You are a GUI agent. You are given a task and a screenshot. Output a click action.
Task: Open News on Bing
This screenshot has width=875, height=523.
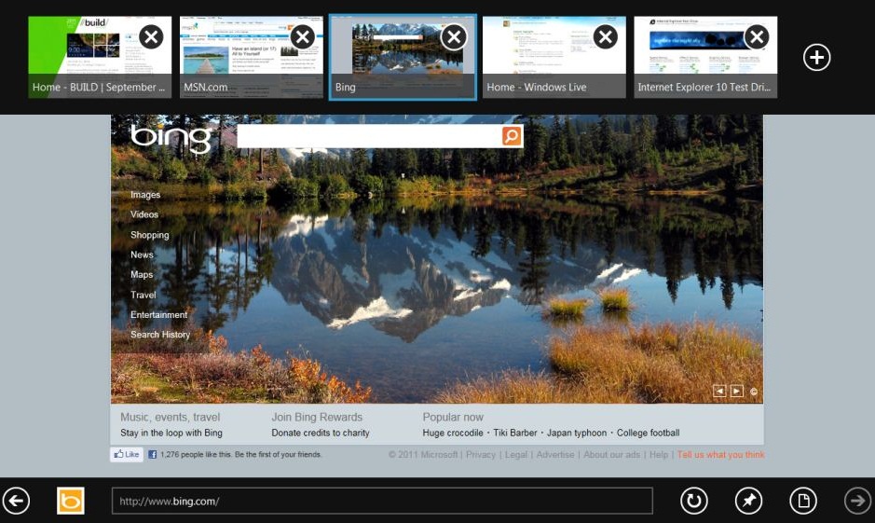coord(142,255)
